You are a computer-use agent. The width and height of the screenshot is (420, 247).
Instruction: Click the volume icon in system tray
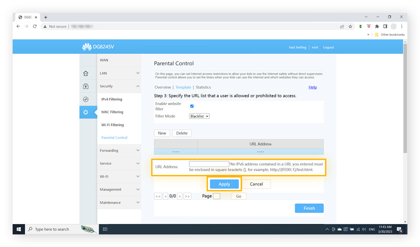coord(364,229)
